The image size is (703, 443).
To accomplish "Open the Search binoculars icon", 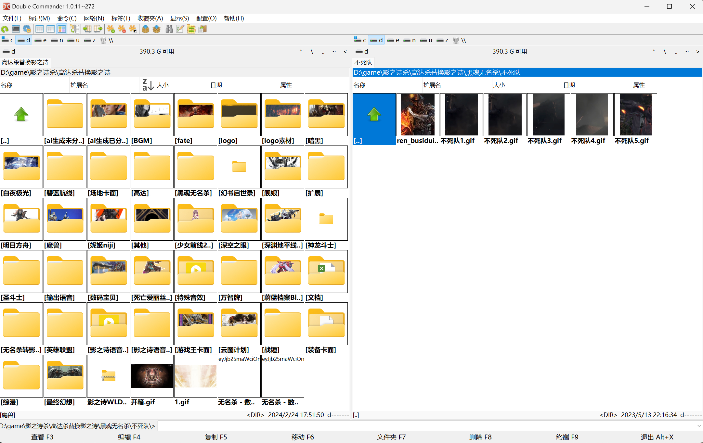I will [169, 29].
